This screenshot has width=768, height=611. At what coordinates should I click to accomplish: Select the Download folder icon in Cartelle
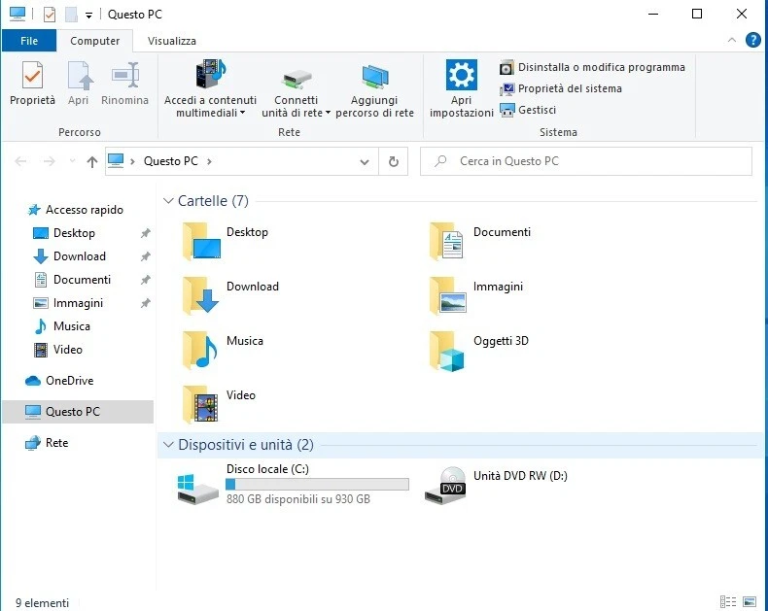(x=201, y=295)
